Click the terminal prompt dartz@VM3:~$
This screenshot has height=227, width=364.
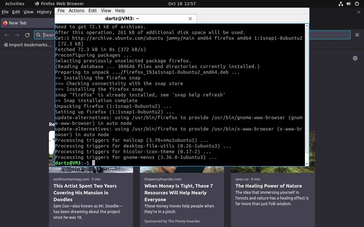tap(72, 163)
